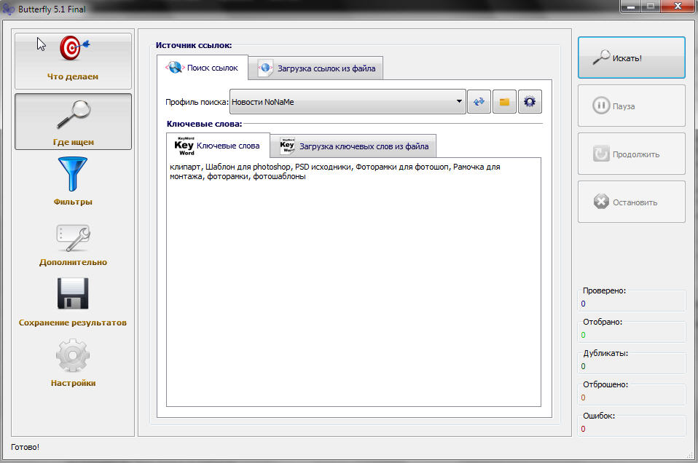
Task: Click the 'Отброшено:' counter value
Action: [x=583, y=397]
